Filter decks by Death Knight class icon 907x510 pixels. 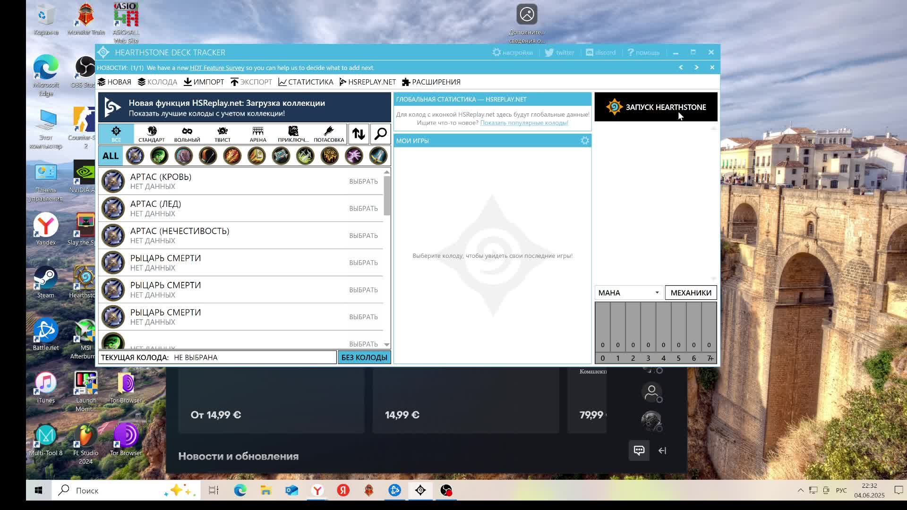coord(135,156)
